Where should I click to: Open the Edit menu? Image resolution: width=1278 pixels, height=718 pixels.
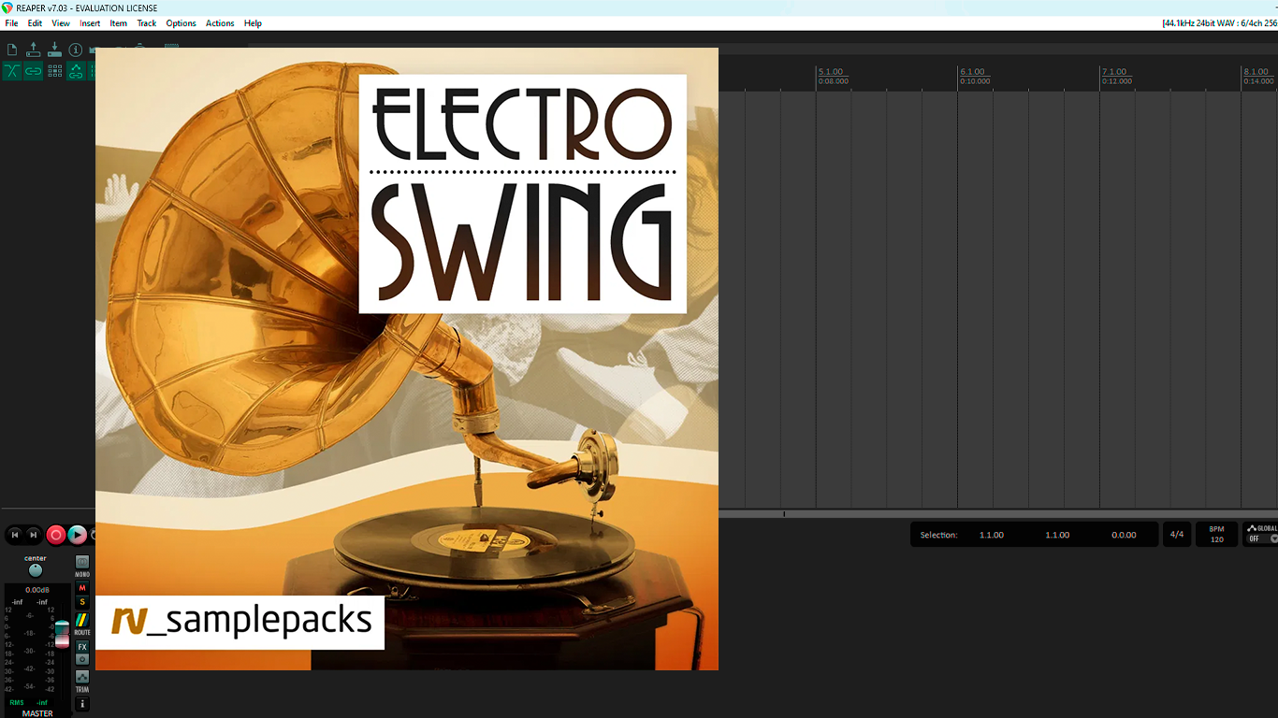tap(35, 23)
